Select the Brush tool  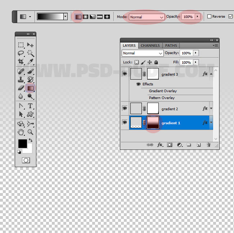point(30,71)
